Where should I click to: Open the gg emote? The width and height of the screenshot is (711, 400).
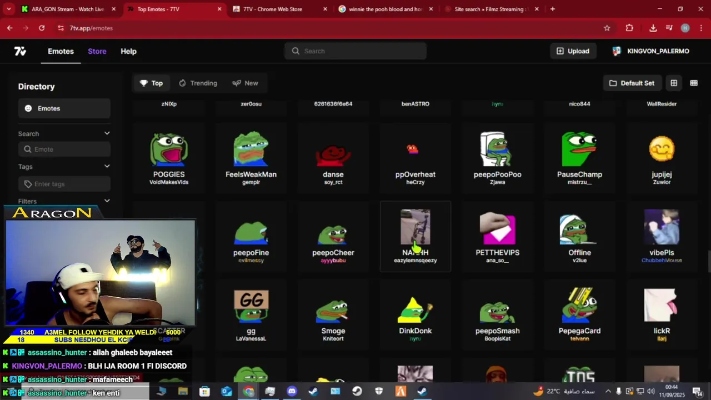251,316
